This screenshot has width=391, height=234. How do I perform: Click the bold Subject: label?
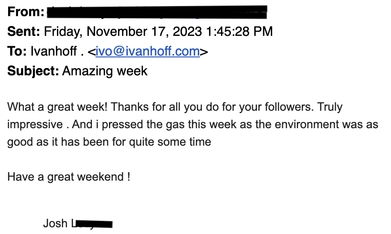pos(33,71)
